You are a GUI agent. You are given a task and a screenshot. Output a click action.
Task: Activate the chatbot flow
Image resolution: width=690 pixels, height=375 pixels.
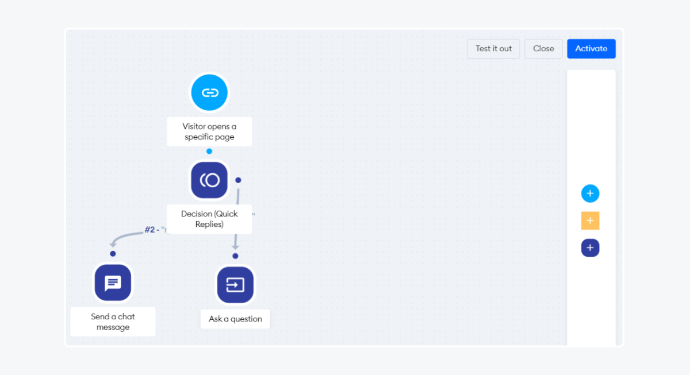tap(591, 48)
